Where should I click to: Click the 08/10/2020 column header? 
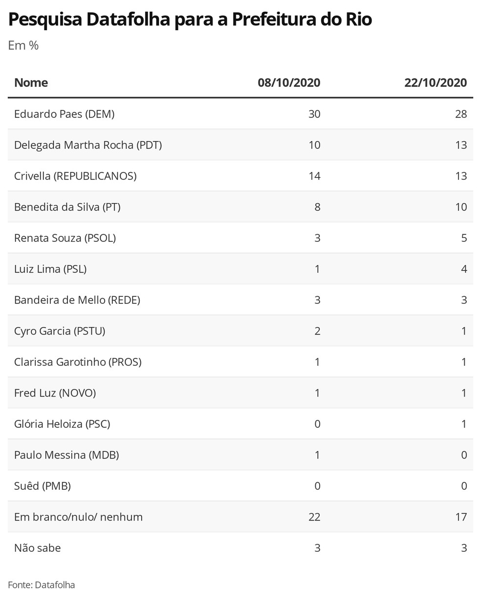289,83
